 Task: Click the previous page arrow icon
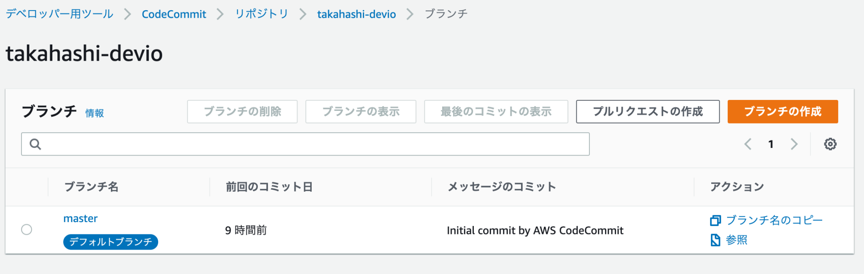pyautogui.click(x=748, y=144)
